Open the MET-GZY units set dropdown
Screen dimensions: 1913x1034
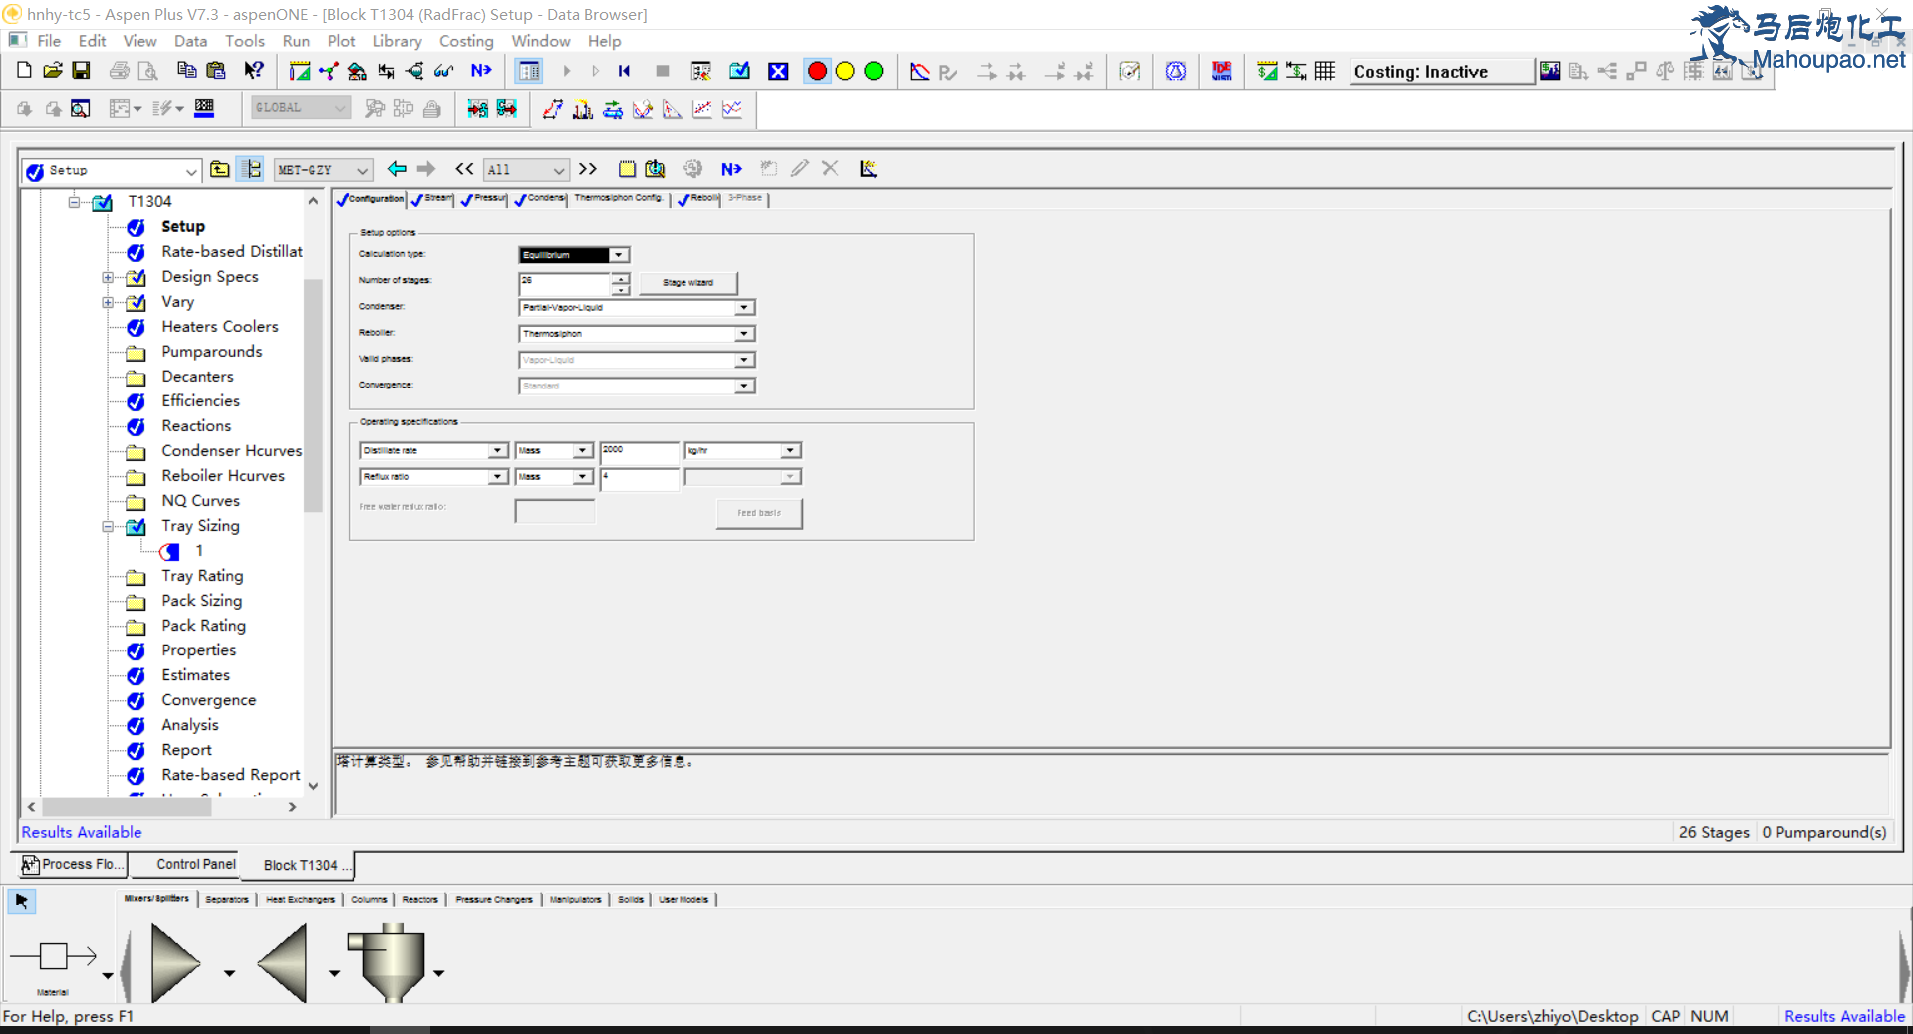[362, 170]
